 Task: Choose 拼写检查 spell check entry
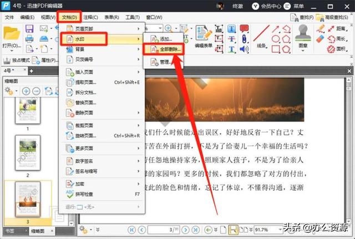[x=102, y=194]
